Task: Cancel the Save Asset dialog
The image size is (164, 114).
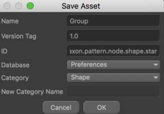Action: tap(61, 107)
